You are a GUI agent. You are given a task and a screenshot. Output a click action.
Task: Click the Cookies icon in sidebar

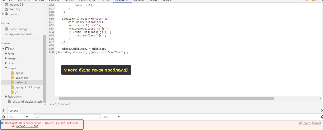pyautogui.click(x=7, y=14)
